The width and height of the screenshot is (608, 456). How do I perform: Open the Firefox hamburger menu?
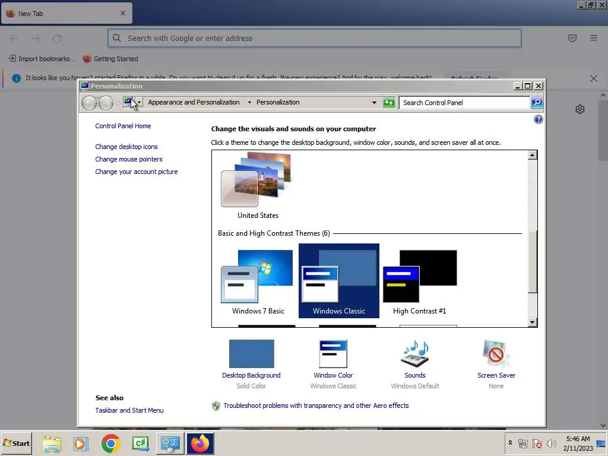click(x=594, y=38)
